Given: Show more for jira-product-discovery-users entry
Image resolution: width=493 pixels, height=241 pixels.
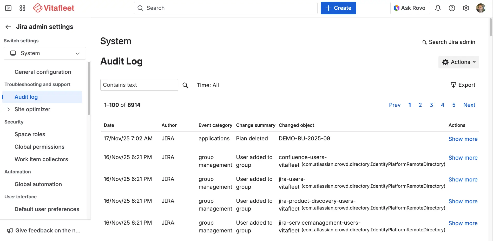Looking at the screenshot, I should 463,201.
